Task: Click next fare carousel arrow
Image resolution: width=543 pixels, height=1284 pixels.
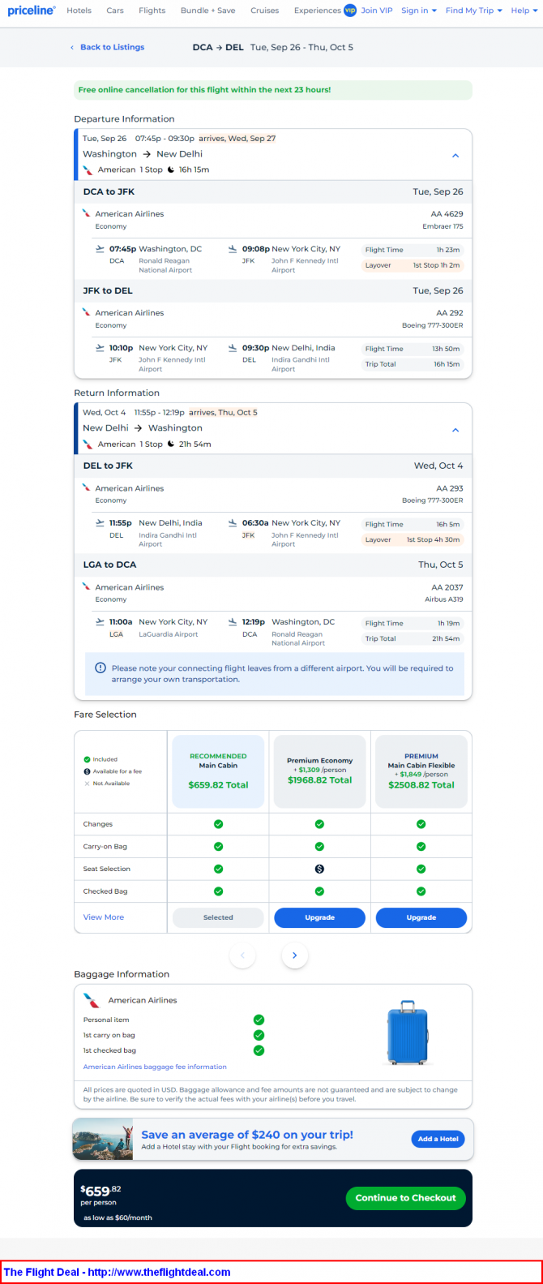Action: 295,955
